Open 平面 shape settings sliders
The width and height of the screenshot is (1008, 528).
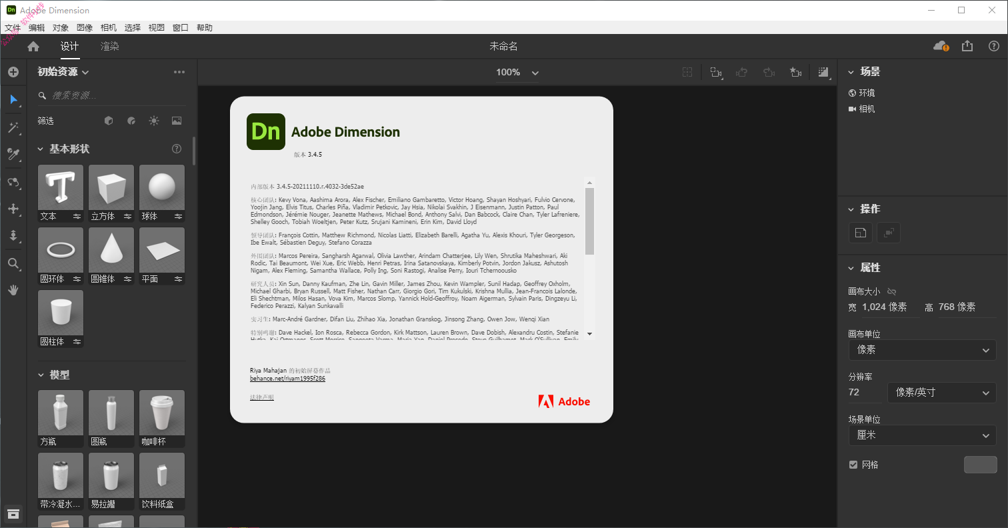(x=178, y=279)
